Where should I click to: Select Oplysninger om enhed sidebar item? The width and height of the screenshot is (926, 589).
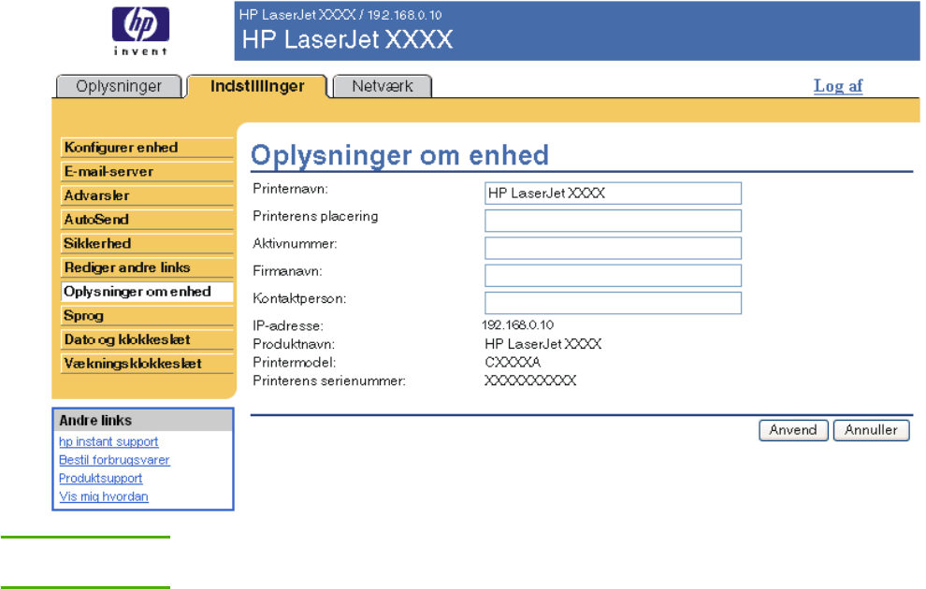[147, 292]
